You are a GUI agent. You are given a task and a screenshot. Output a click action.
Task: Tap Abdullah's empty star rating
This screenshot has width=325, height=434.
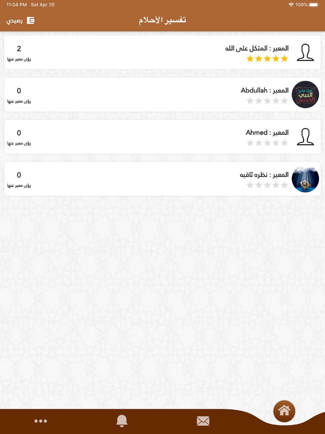pos(267,101)
